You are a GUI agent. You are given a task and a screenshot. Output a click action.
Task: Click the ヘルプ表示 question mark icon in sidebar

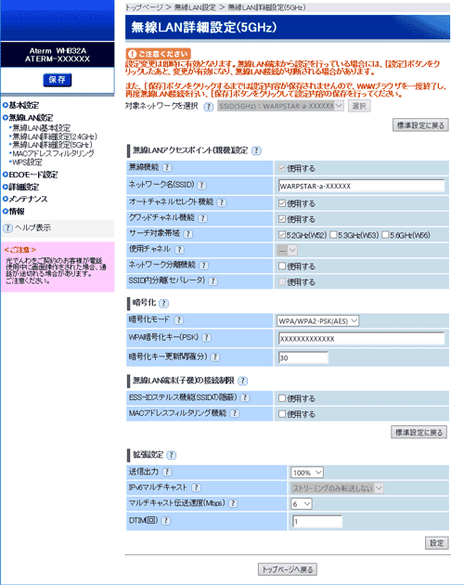(x=7, y=227)
